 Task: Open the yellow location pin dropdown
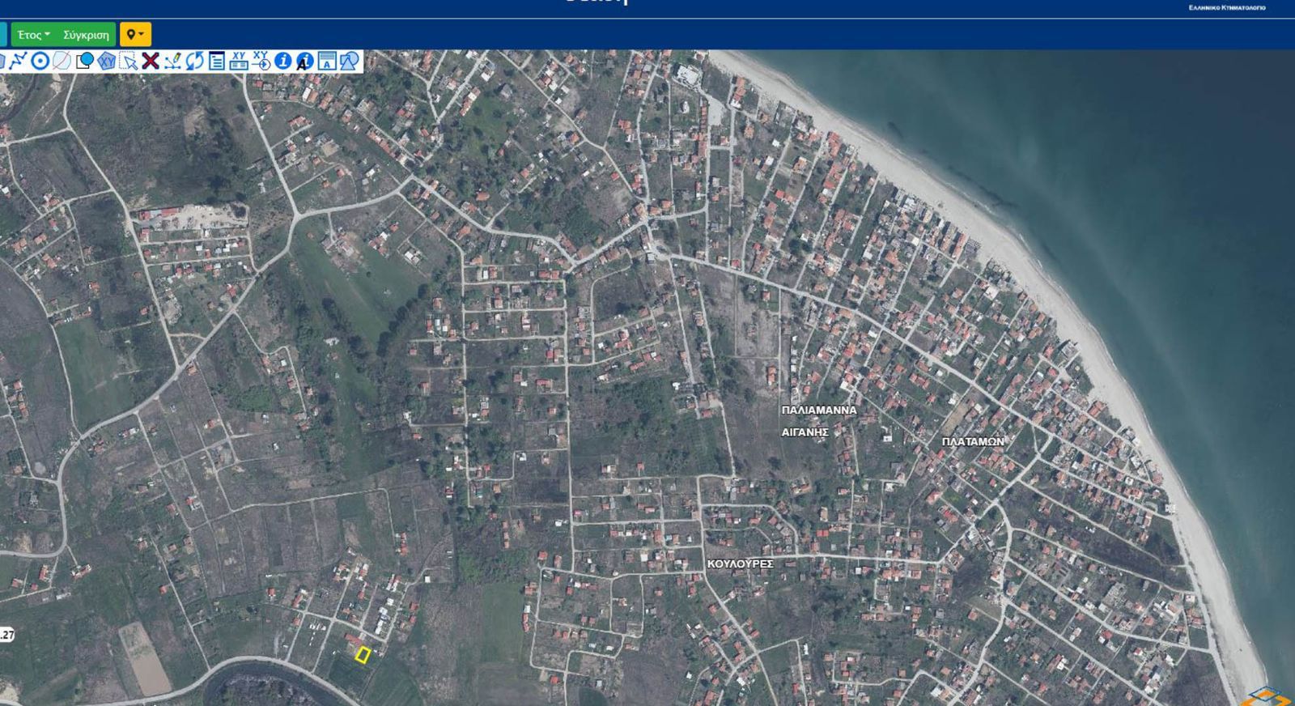(x=135, y=35)
